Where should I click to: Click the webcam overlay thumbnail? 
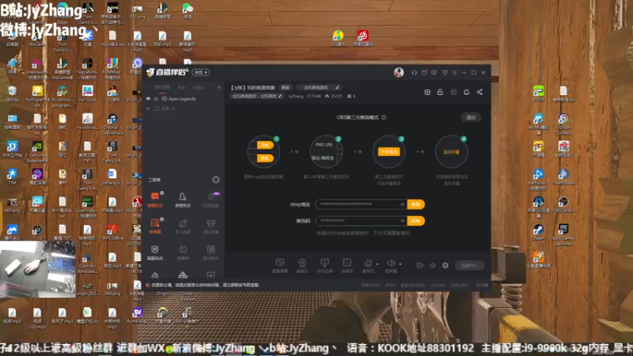pyautogui.click(x=37, y=269)
